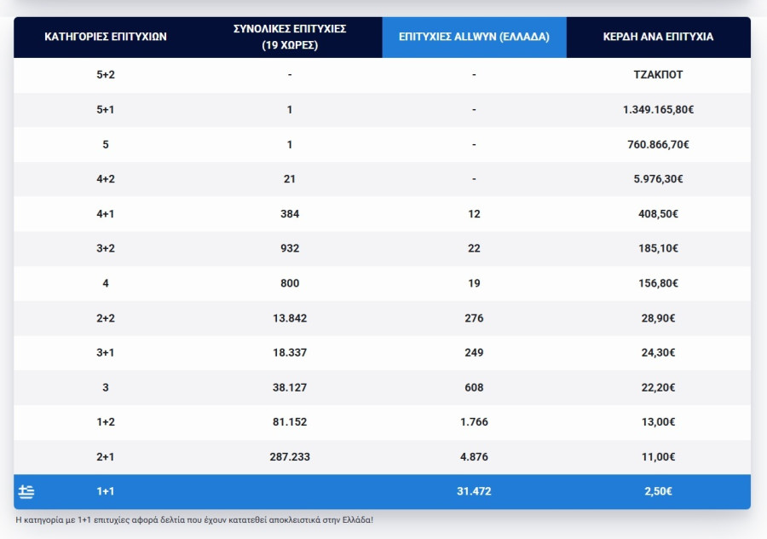Viewport: 767px width, 539px height.
Task: Select Allwyn wins value 249
Action: click(474, 353)
